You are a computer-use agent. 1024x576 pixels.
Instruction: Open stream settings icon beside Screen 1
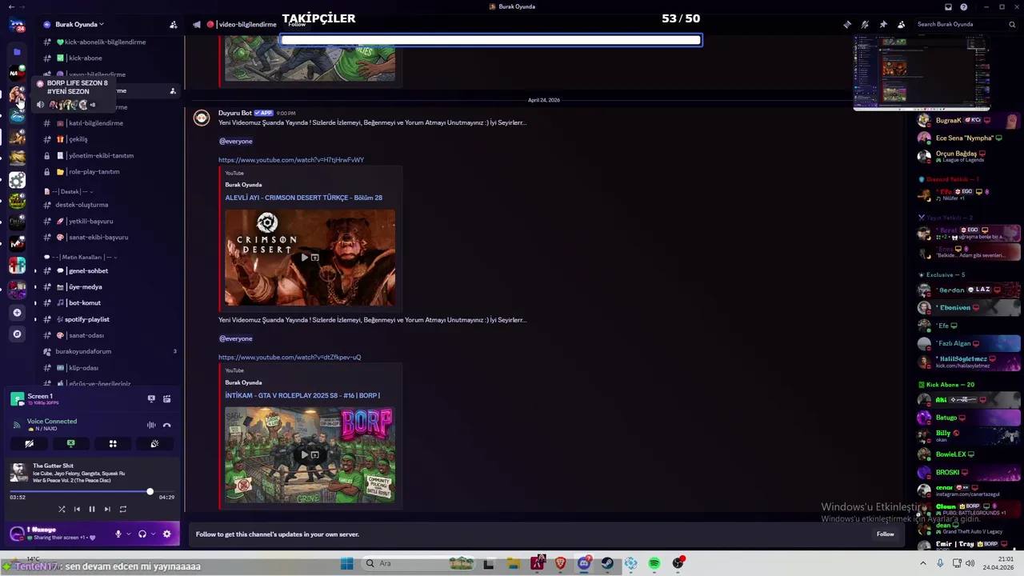click(x=167, y=398)
